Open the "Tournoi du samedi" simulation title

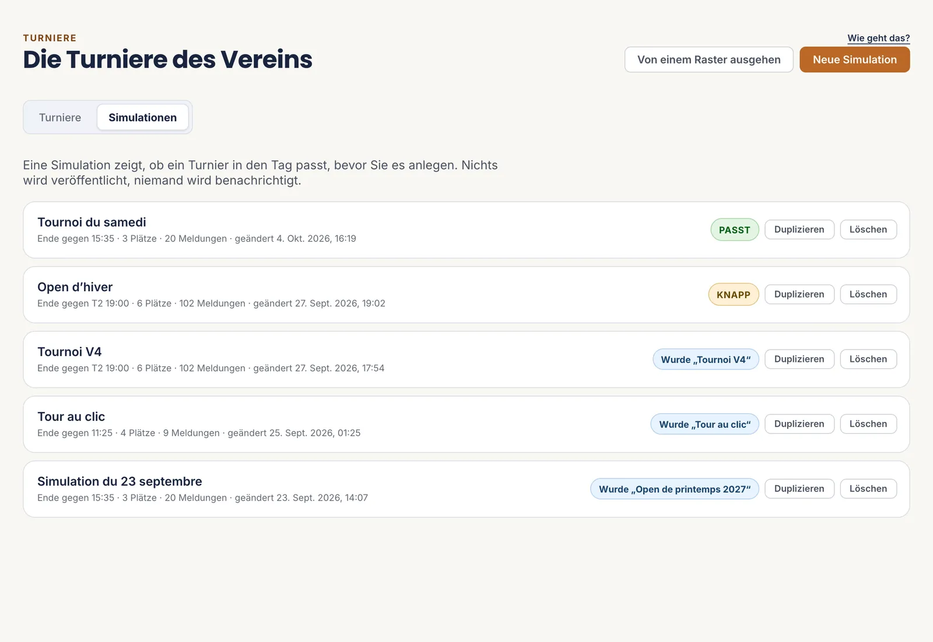pos(92,222)
